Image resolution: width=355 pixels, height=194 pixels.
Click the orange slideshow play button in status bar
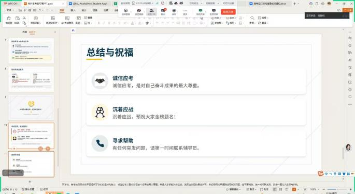(x=294, y=189)
